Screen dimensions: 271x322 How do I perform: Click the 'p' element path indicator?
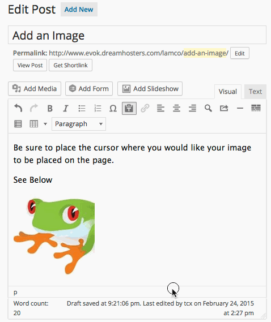point(15,292)
